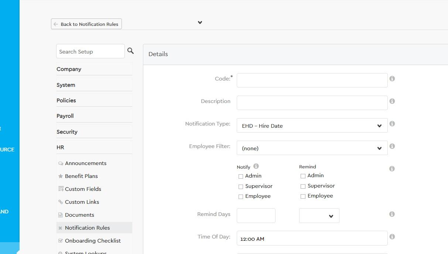Open the Custom Links setup page
Viewport: 448px width, 254px height.
click(82, 202)
